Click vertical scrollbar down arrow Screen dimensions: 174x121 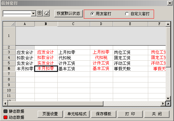[x=168, y=98]
